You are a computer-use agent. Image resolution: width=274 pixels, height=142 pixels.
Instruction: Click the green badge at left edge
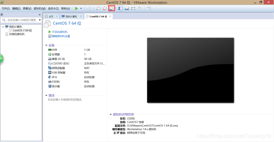pyautogui.click(x=1, y=59)
